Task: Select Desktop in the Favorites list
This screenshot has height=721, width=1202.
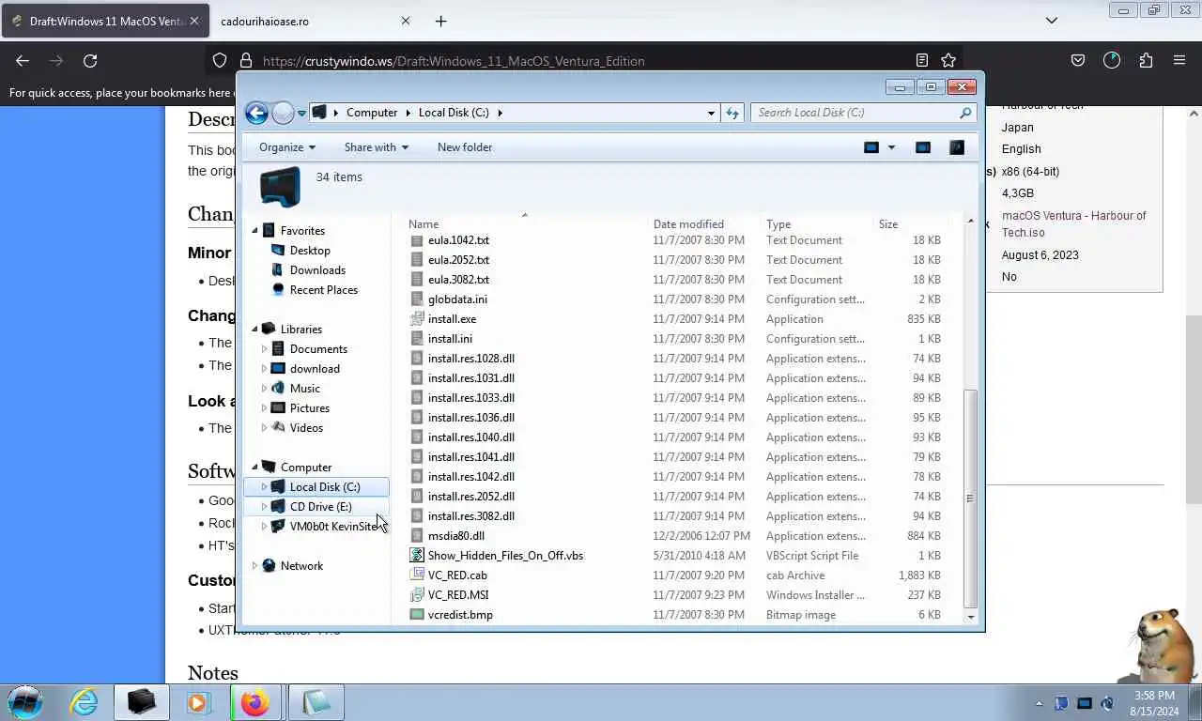Action: 310,251
